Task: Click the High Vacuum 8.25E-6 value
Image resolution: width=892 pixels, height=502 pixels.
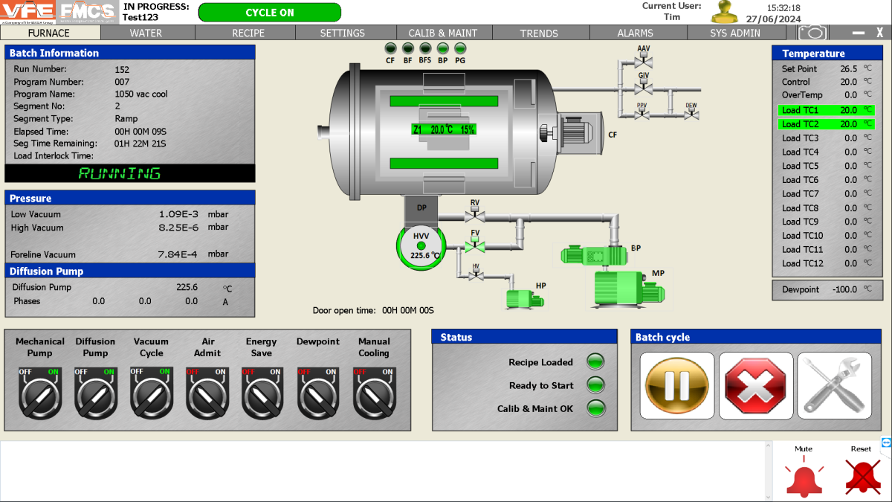Action: [x=178, y=228]
